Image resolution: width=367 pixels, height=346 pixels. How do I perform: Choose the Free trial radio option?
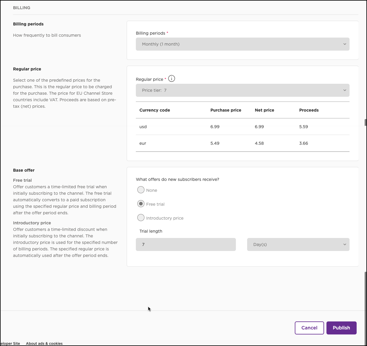[x=141, y=204]
